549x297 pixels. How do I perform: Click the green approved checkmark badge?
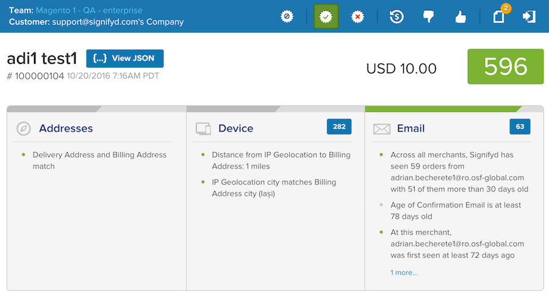(326, 16)
